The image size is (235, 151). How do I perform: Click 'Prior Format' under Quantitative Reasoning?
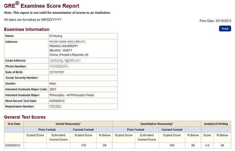(x=136, y=130)
